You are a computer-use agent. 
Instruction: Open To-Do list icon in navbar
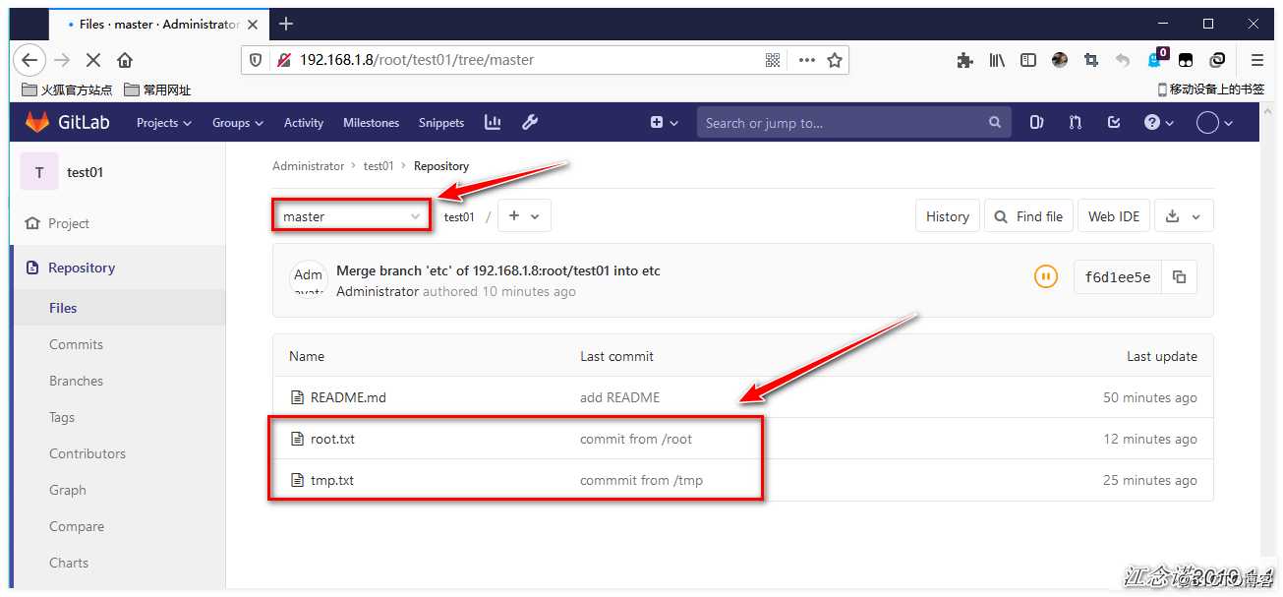tap(1114, 122)
